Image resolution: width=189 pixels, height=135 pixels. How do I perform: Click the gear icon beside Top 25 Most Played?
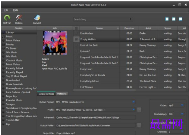coord(3,76)
